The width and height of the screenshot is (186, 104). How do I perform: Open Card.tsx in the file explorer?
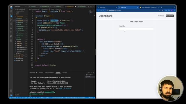tap(20, 19)
